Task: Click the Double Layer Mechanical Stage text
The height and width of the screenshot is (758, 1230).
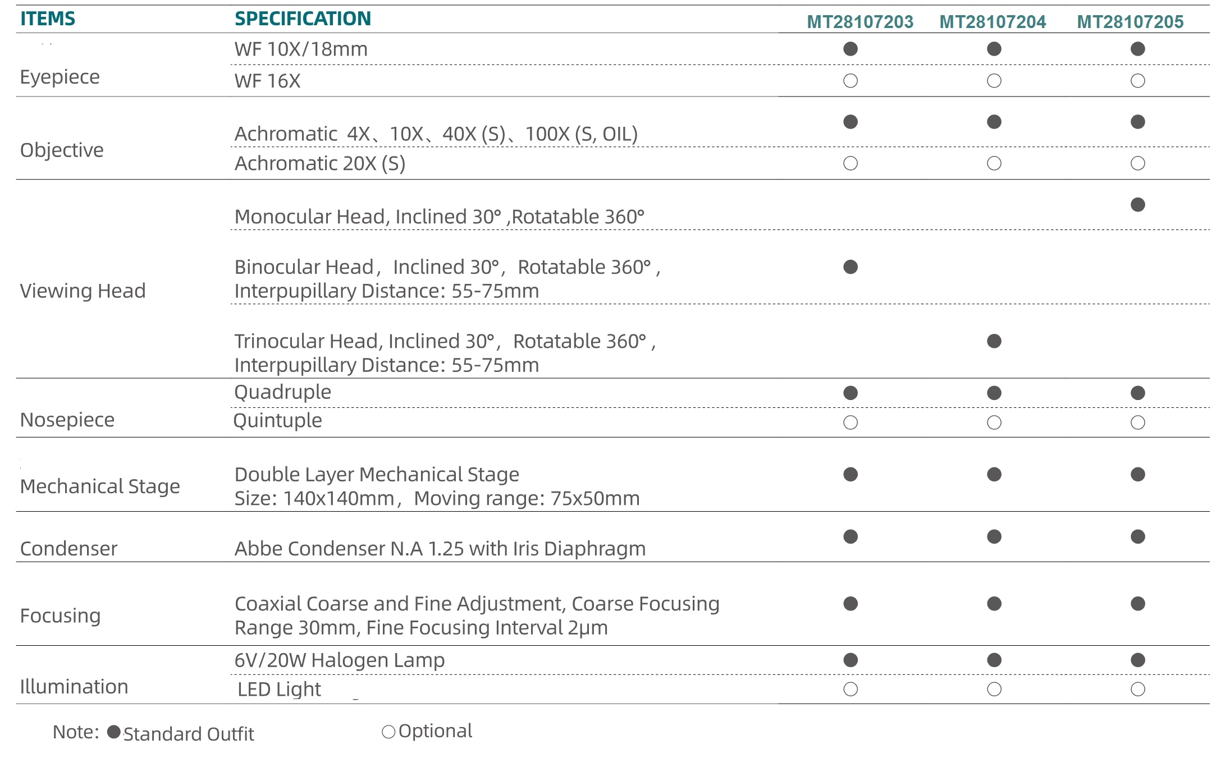Action: [x=377, y=475]
